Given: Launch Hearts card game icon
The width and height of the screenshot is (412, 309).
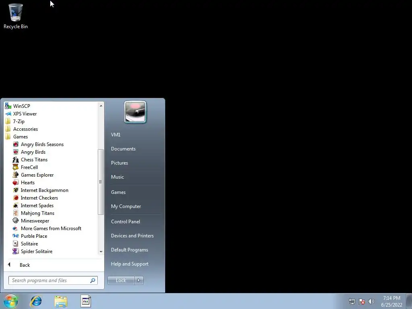Looking at the screenshot, I should click(16, 182).
